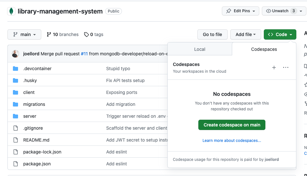This screenshot has height=176, width=307.
Task: Open the client folder
Action: point(29,92)
